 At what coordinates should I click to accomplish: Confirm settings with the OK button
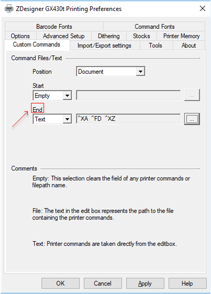point(60,283)
